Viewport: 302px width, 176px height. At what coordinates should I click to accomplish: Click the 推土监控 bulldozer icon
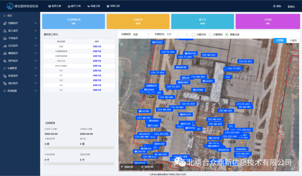tap(5, 31)
